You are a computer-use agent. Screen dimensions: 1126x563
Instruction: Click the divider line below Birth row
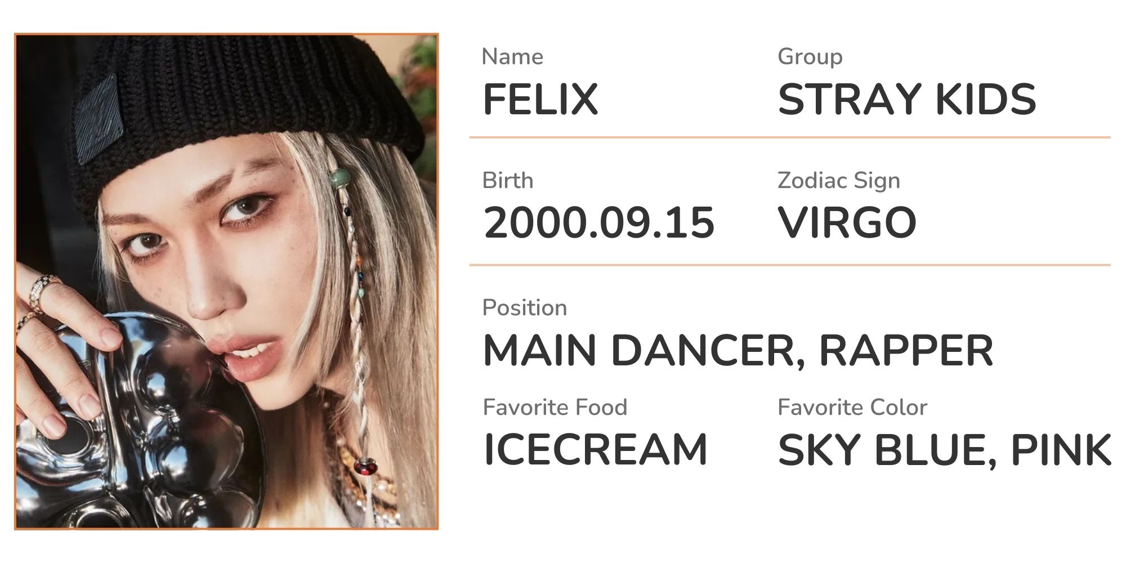pyautogui.click(x=790, y=265)
